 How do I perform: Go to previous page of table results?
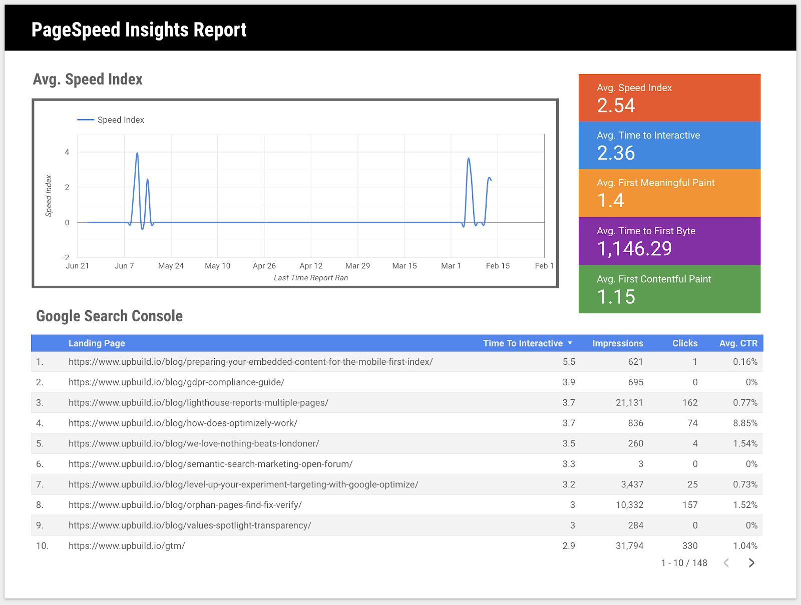tap(726, 563)
